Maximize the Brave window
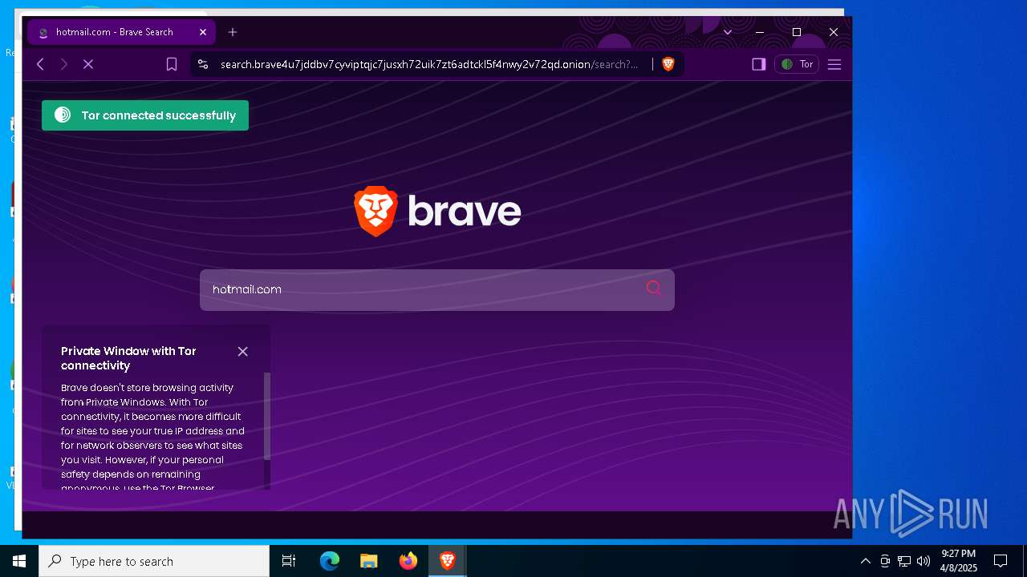1027x577 pixels. 797,32
